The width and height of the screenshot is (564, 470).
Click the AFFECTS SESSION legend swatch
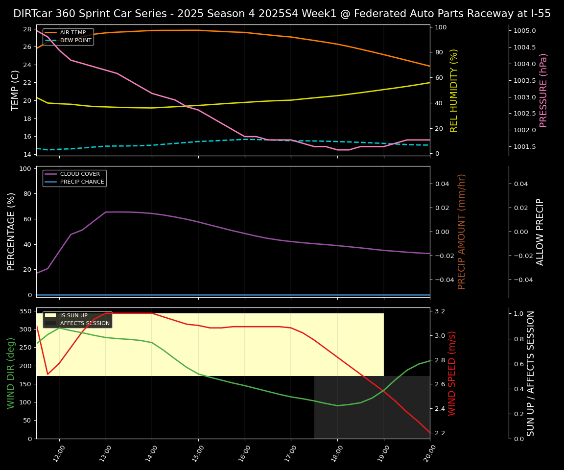point(51,324)
